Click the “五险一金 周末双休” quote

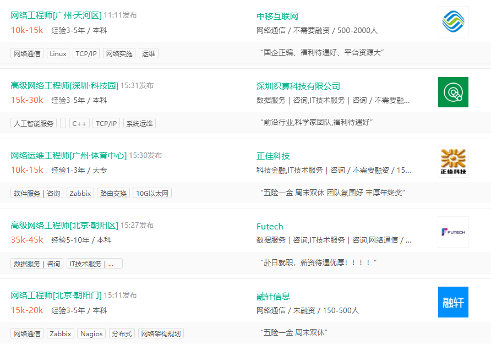click(294, 332)
